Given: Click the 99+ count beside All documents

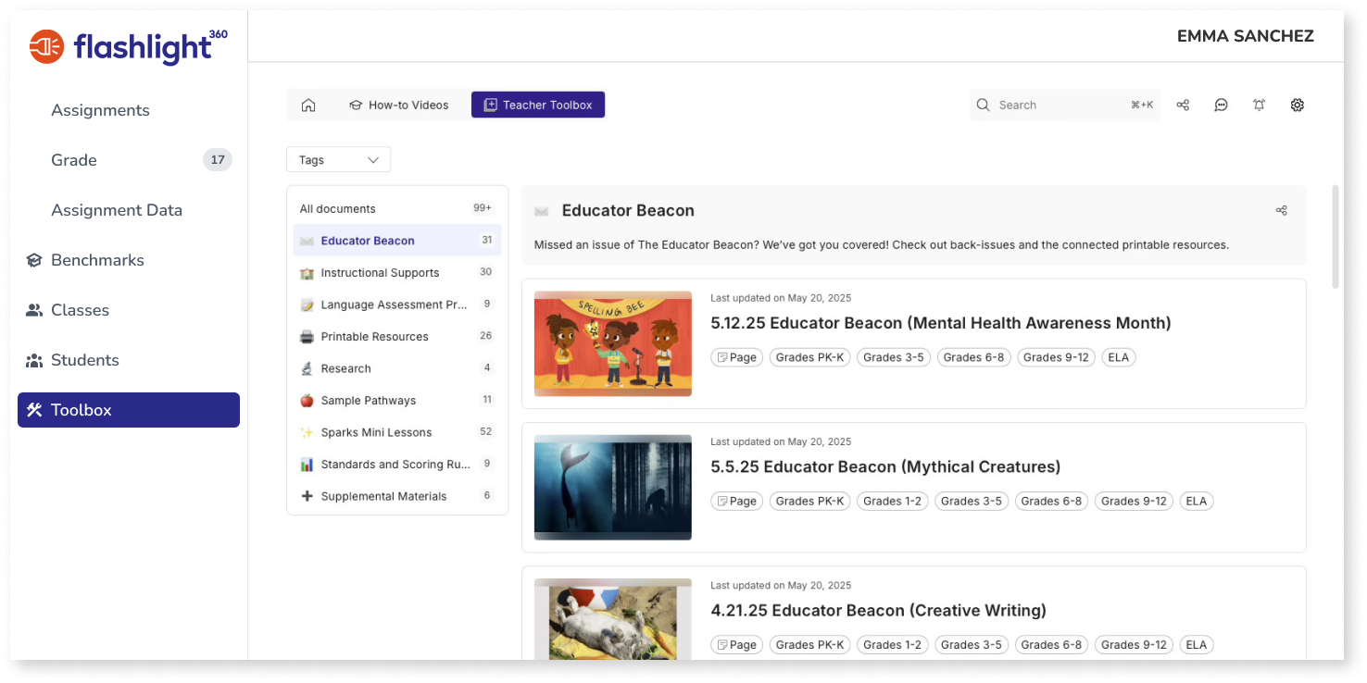Looking at the screenshot, I should [x=483, y=209].
